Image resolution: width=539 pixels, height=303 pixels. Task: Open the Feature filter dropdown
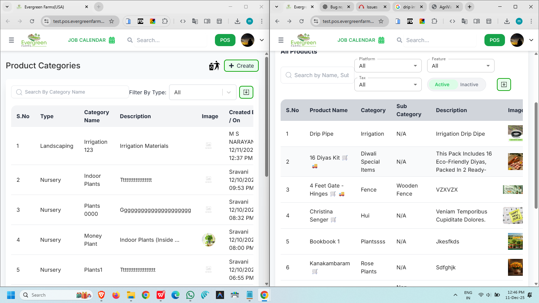click(x=461, y=66)
